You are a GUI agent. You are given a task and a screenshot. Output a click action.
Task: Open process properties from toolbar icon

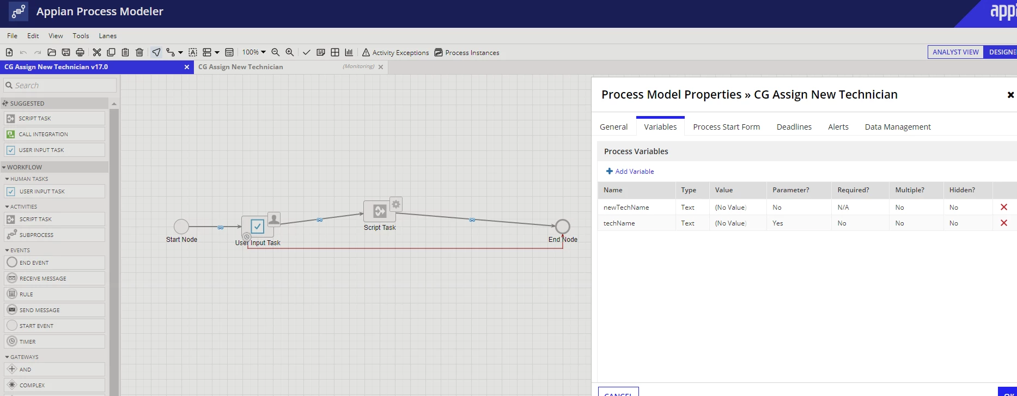pos(229,52)
